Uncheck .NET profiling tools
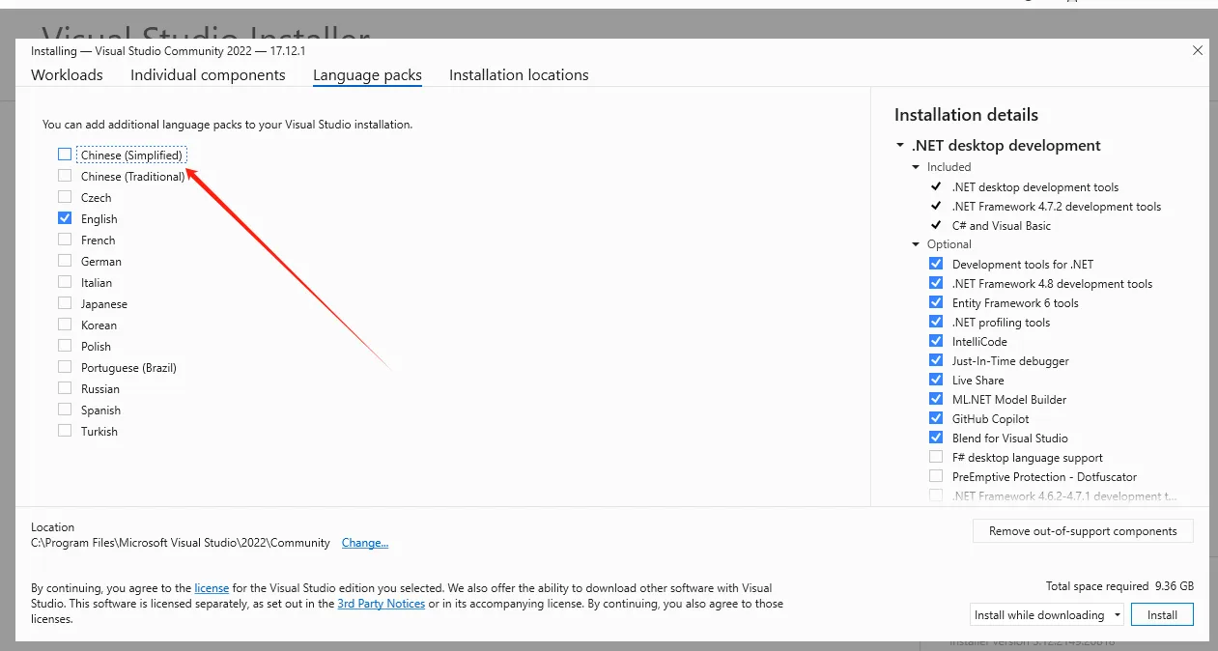Screen dimensions: 1218x651 [935, 322]
